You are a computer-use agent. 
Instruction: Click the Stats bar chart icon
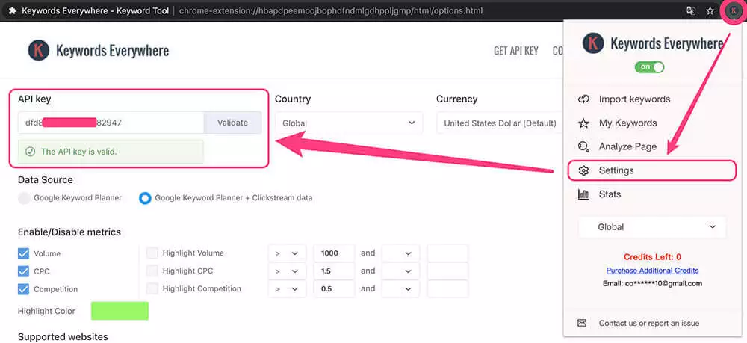(583, 194)
